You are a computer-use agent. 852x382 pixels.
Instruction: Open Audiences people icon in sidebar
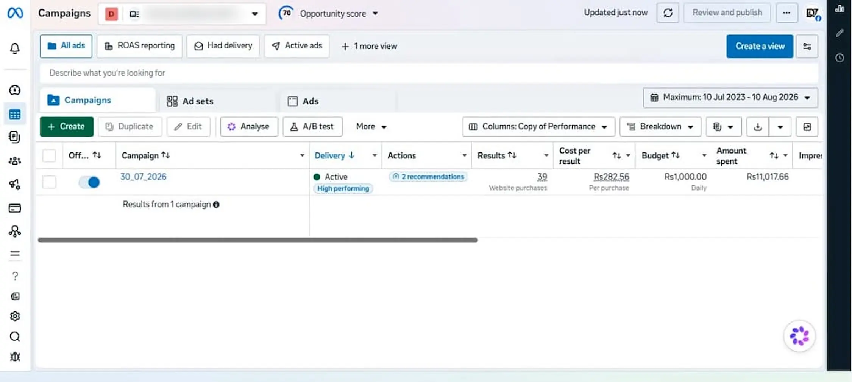pos(15,161)
